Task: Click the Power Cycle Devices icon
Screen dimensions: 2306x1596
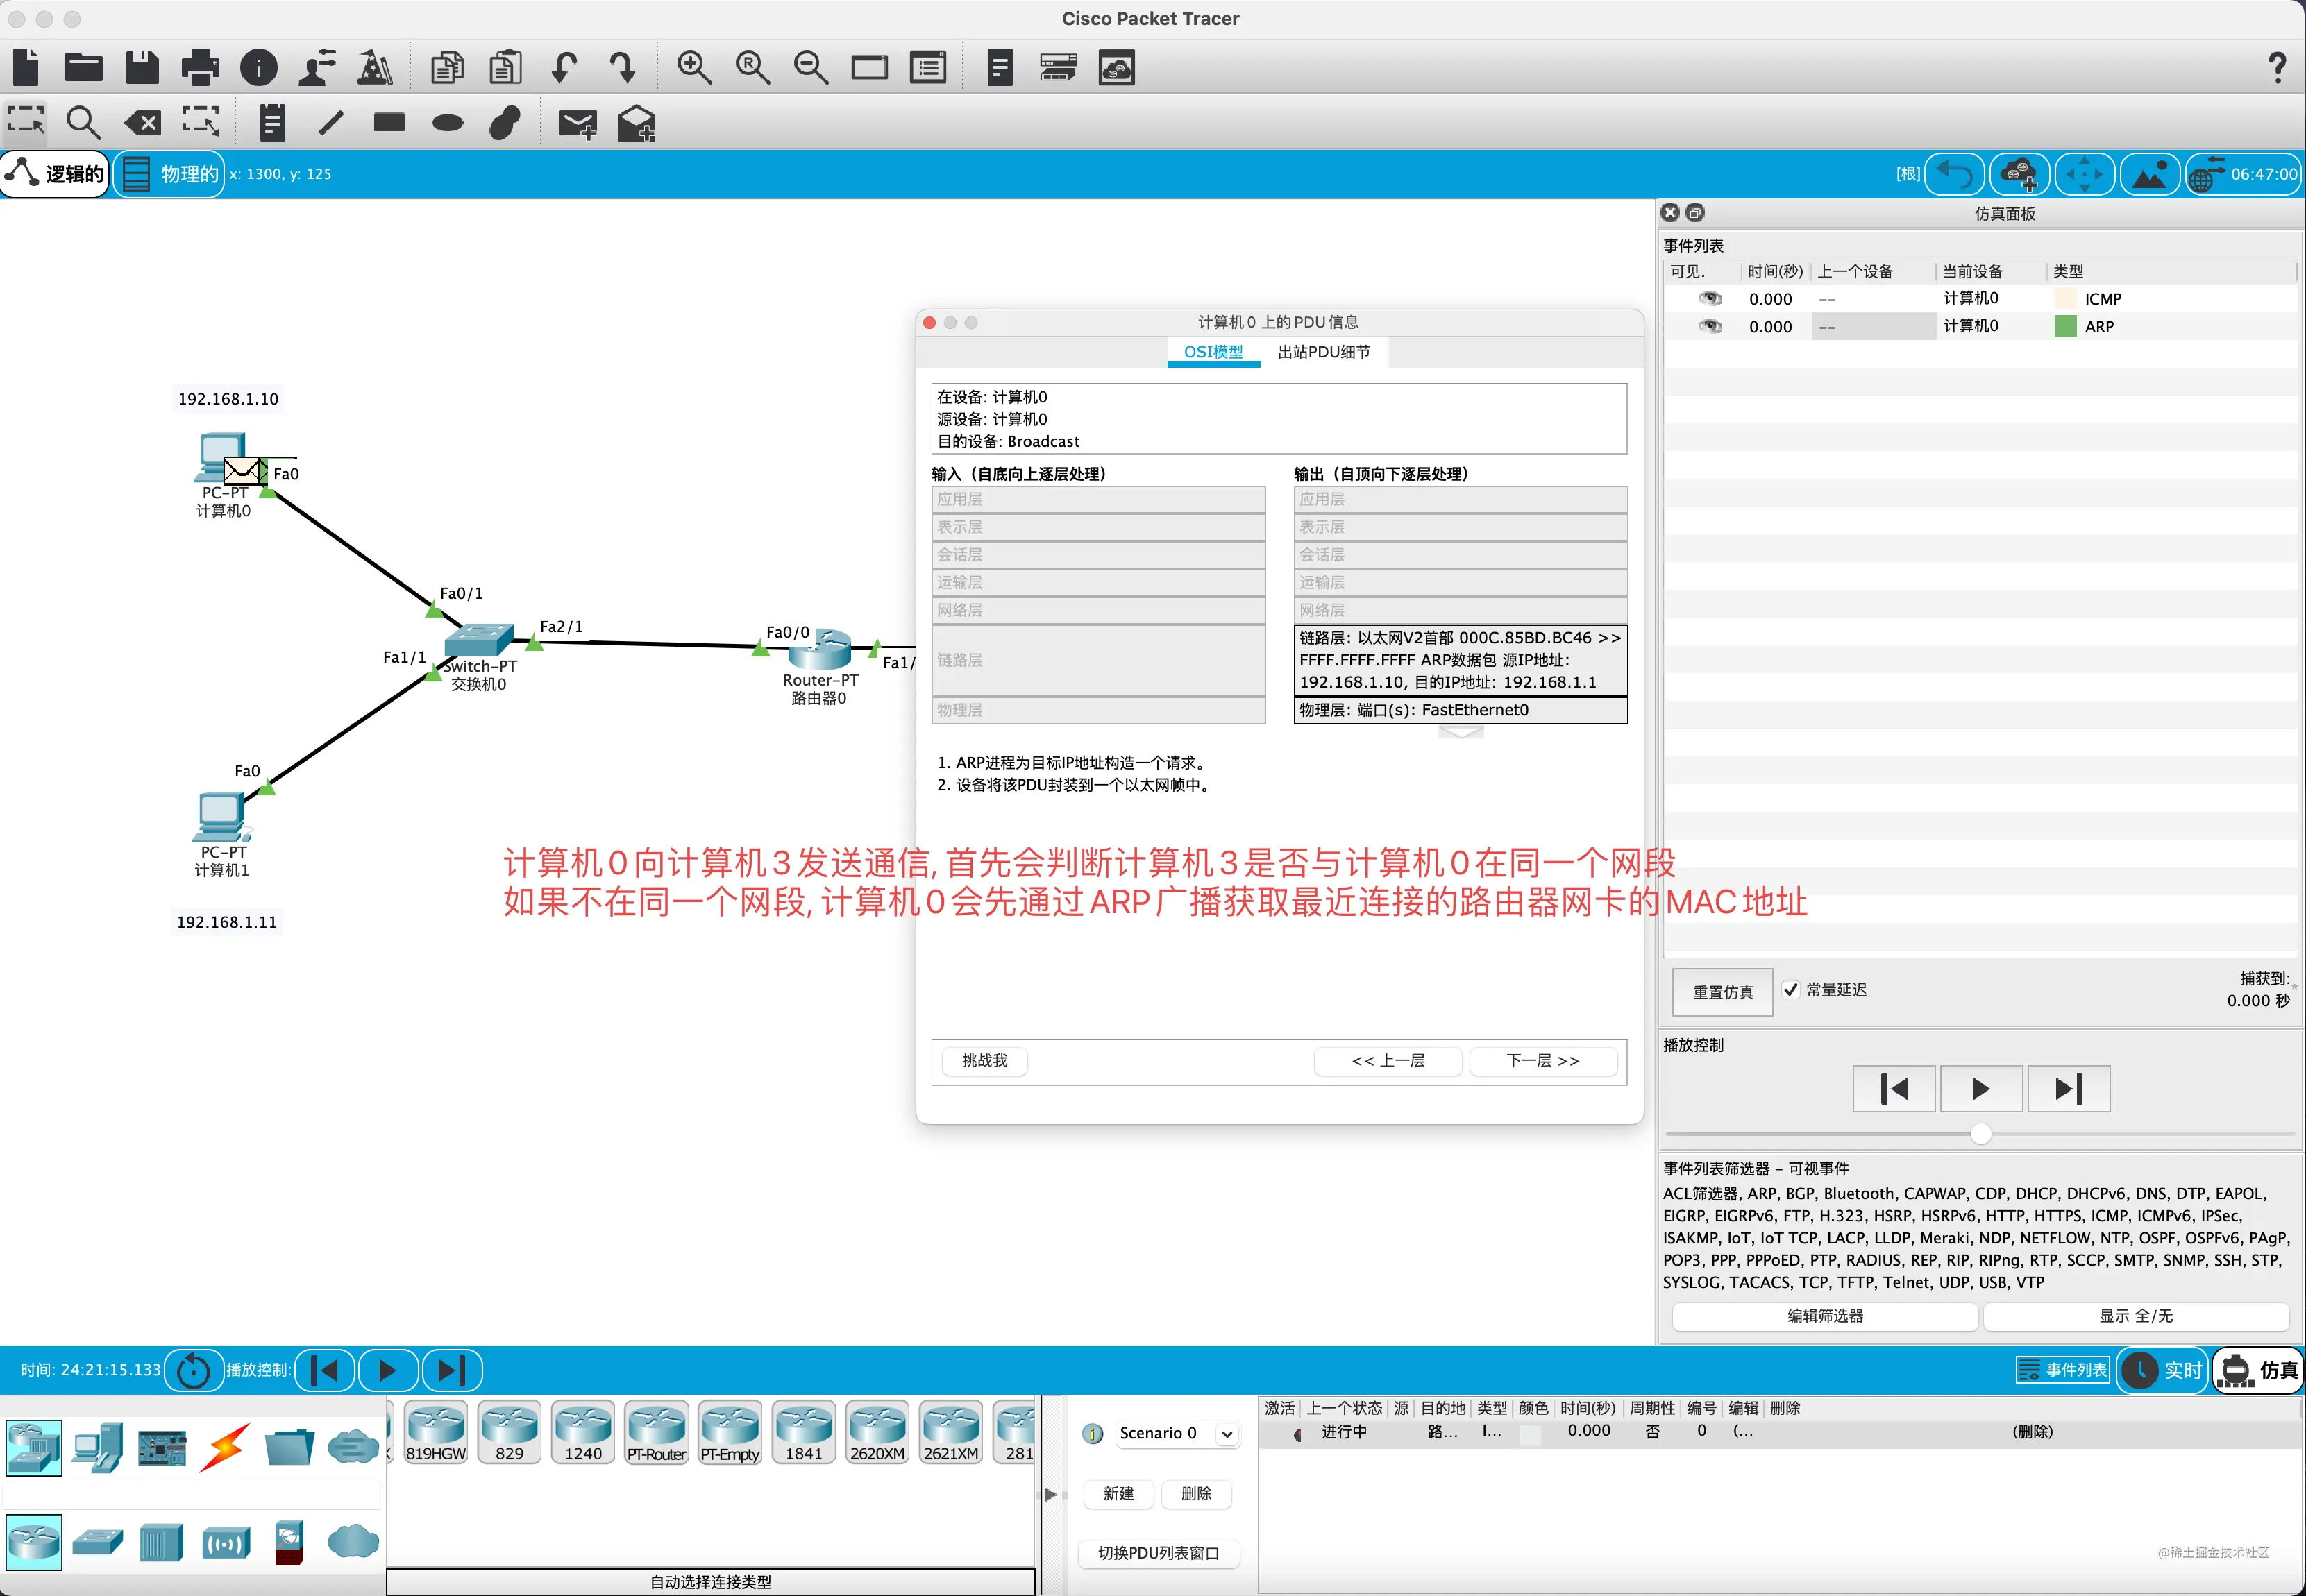Action: [x=193, y=1371]
